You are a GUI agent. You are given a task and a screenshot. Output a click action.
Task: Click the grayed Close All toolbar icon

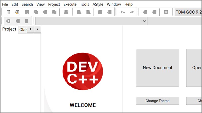pyautogui.click(x=54, y=12)
